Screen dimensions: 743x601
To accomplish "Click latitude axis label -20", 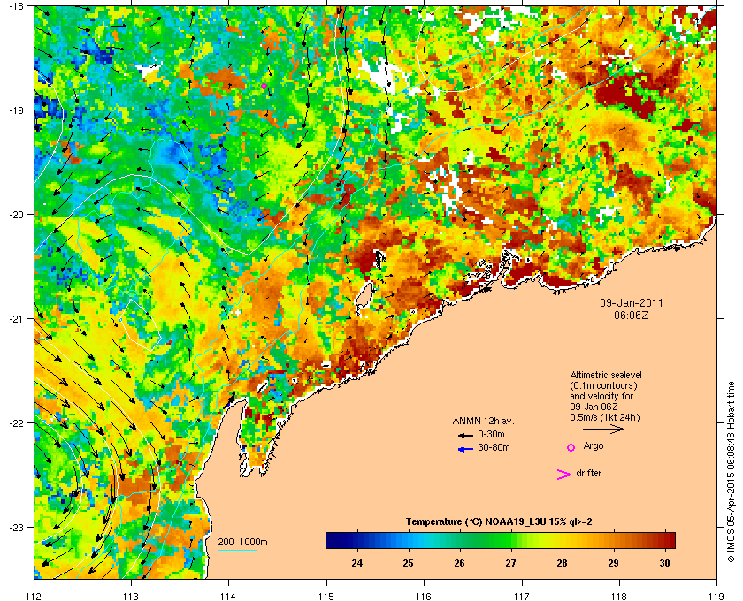I will point(18,215).
